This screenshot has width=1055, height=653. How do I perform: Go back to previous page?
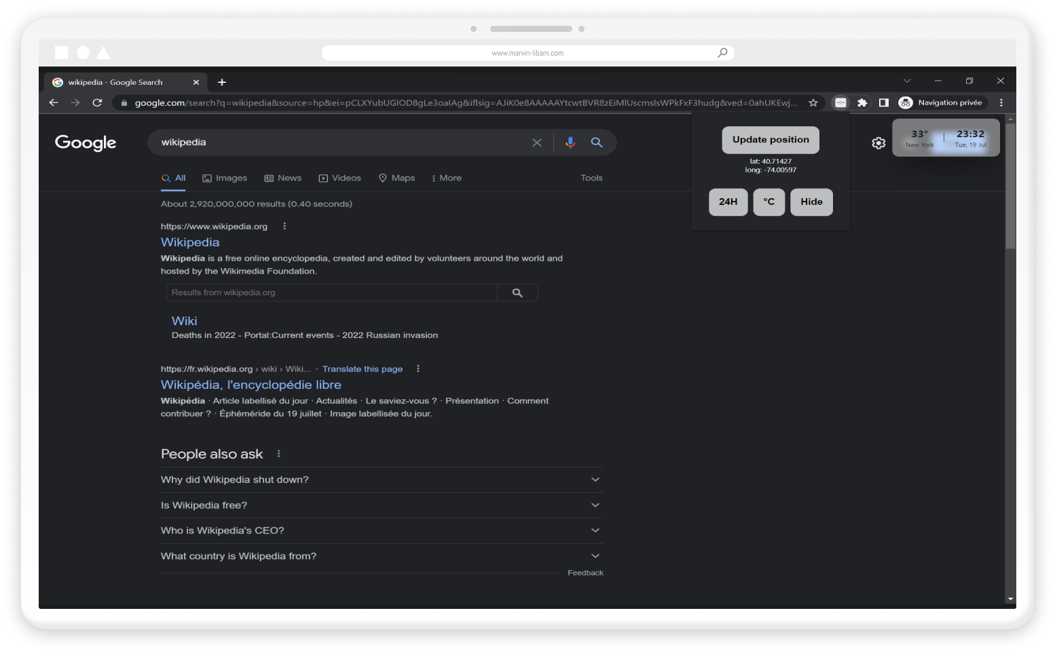pyautogui.click(x=54, y=102)
